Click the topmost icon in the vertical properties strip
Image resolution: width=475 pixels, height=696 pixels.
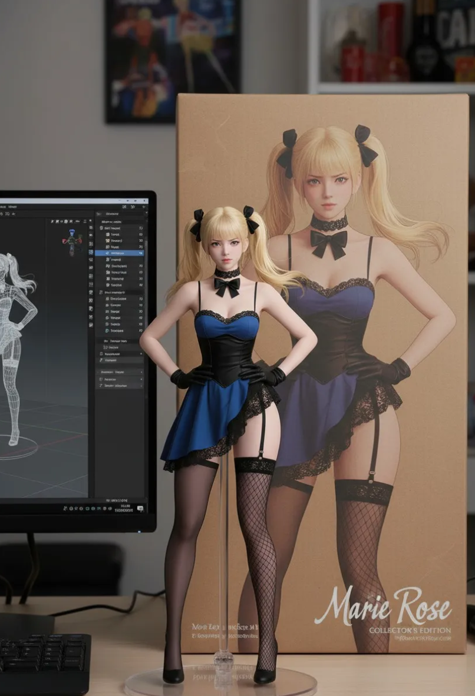click(x=90, y=221)
